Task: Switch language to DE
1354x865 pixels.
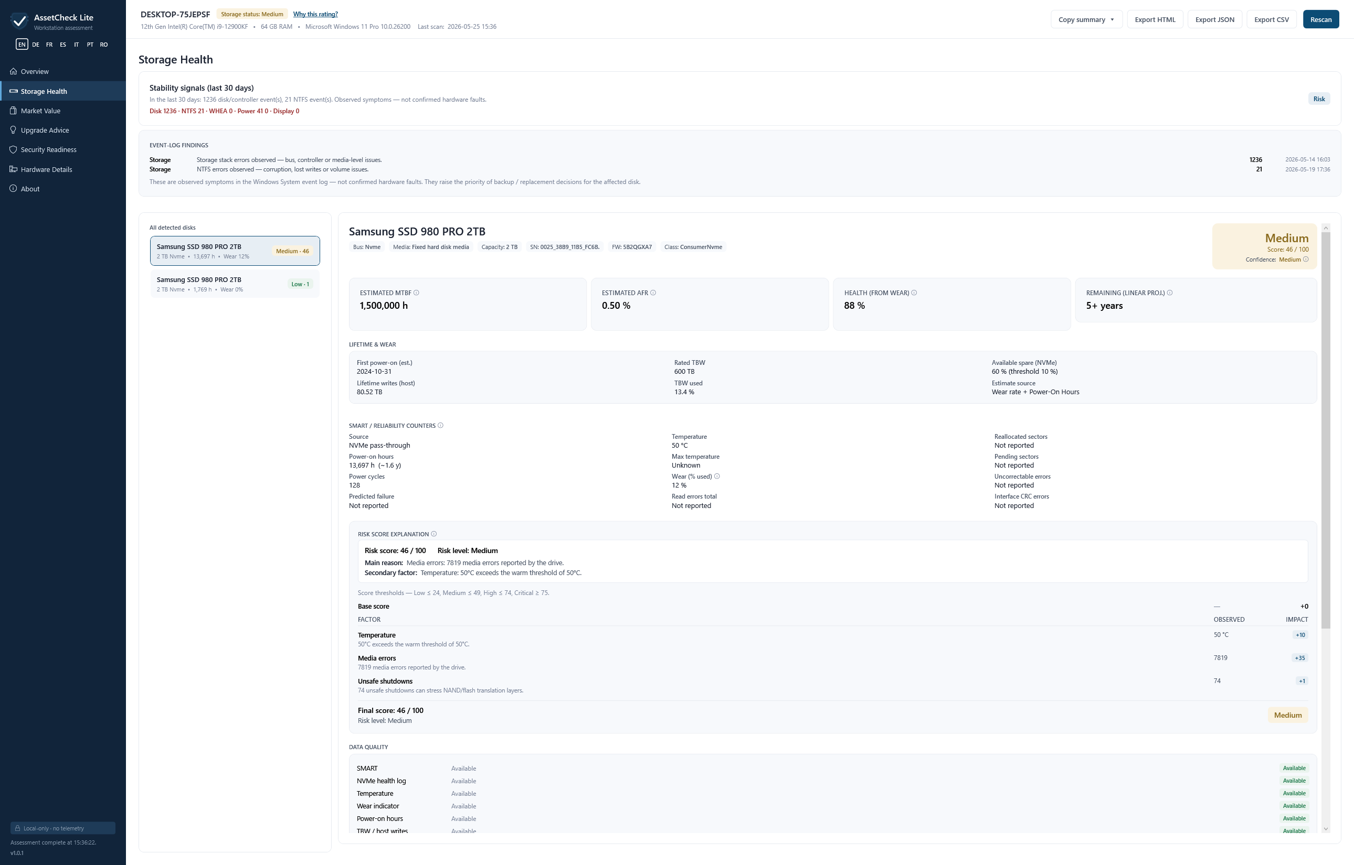Action: tap(36, 45)
